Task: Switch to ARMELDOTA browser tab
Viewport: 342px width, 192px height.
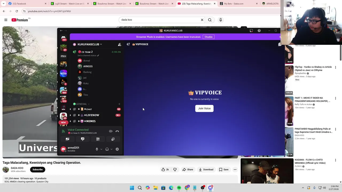Action: click(x=270, y=4)
